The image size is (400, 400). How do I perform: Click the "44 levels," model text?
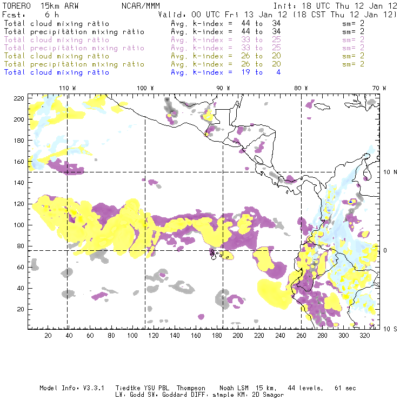[305, 388]
